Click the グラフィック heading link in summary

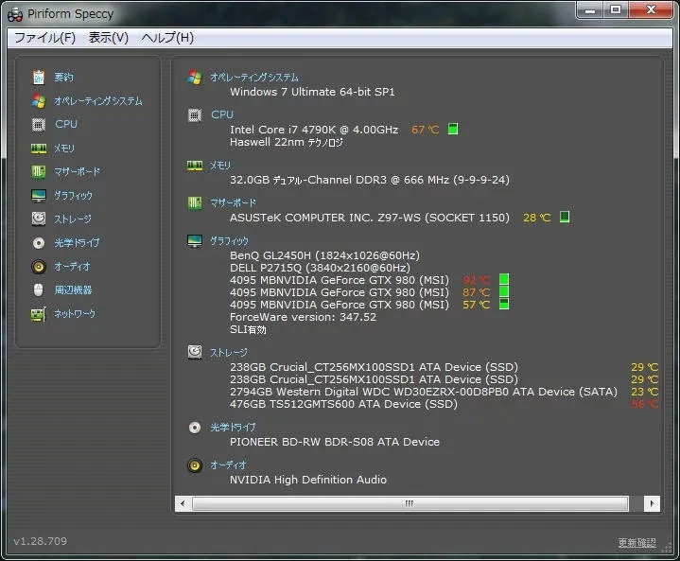[230, 241]
